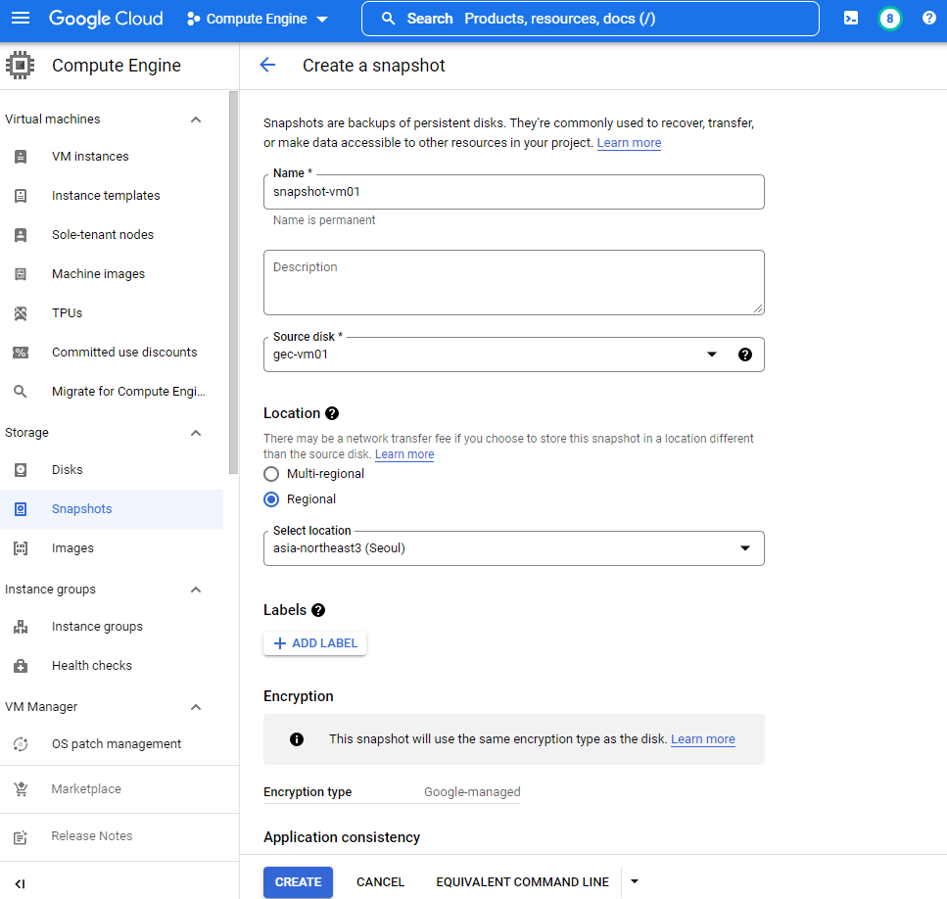Collapse the sidebar with bottom arrow
The width and height of the screenshot is (947, 899).
(x=20, y=884)
